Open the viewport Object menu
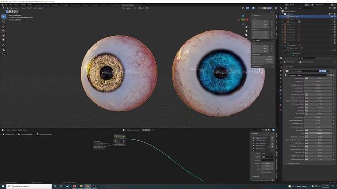Image resolution: width=337 pixels, height=189 pixels. [x=41, y=8]
